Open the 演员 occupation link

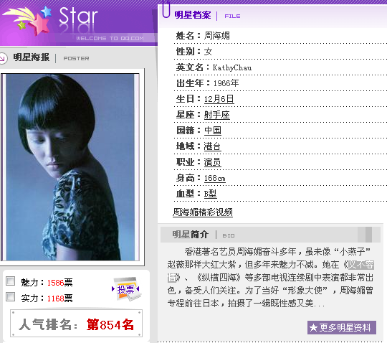[212, 162]
